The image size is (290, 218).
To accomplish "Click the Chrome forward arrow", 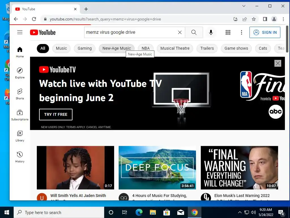I will click(25, 19).
